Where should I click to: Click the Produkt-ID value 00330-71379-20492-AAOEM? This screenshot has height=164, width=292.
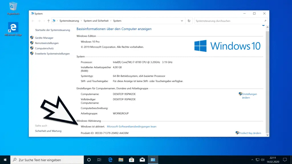(112, 133)
